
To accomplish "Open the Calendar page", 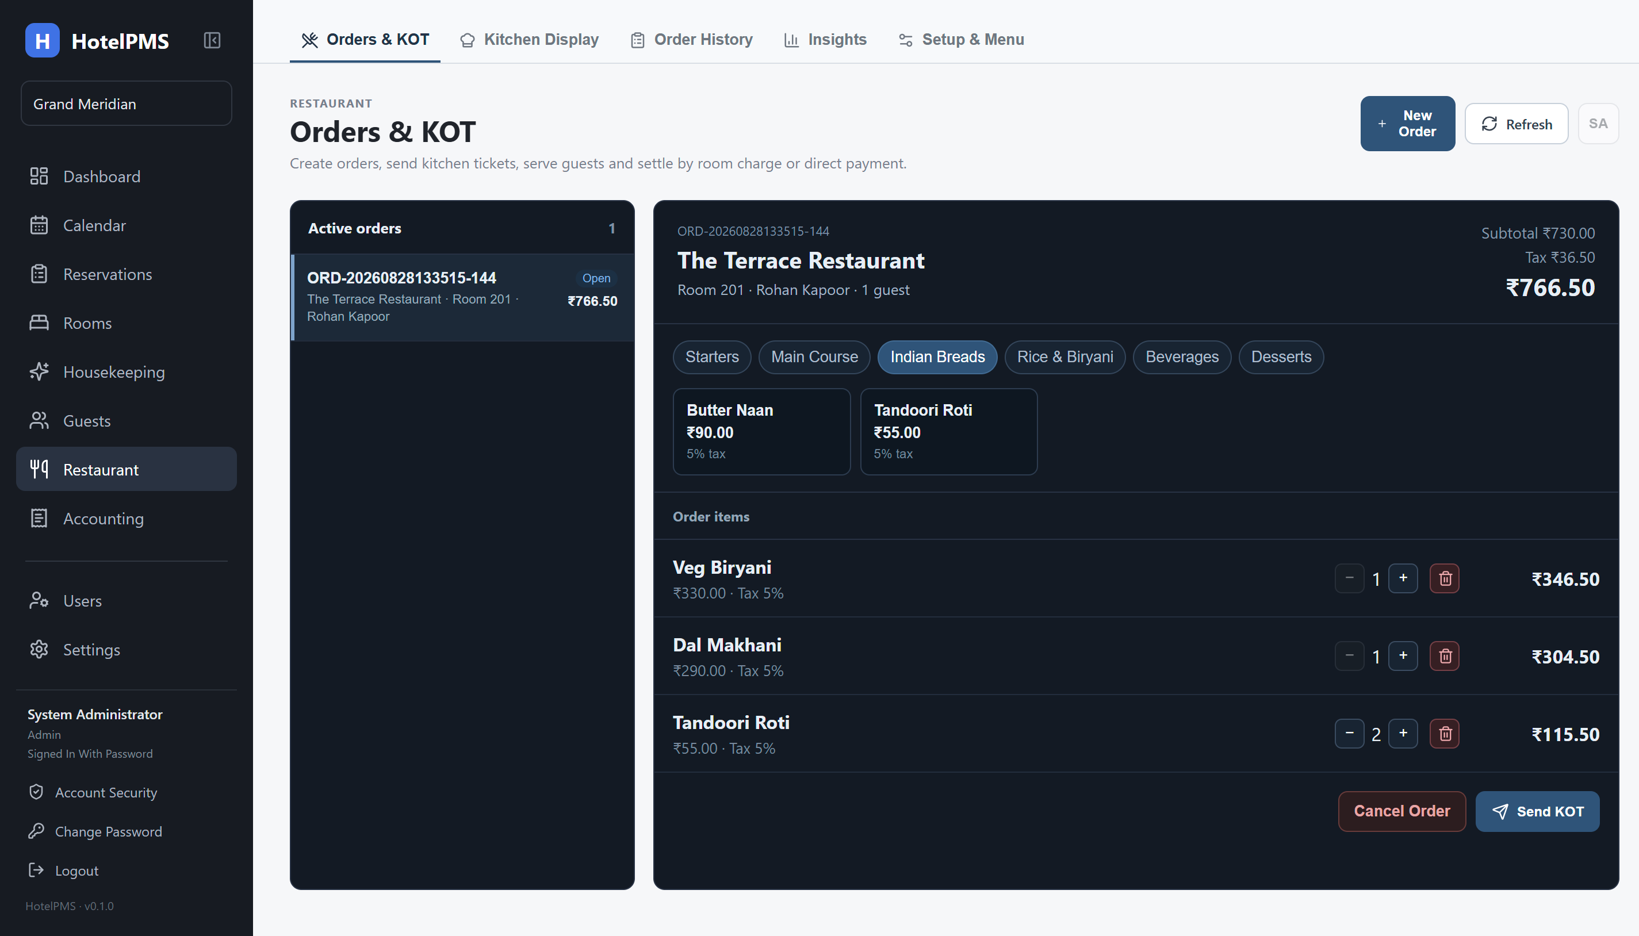I will pos(126,225).
